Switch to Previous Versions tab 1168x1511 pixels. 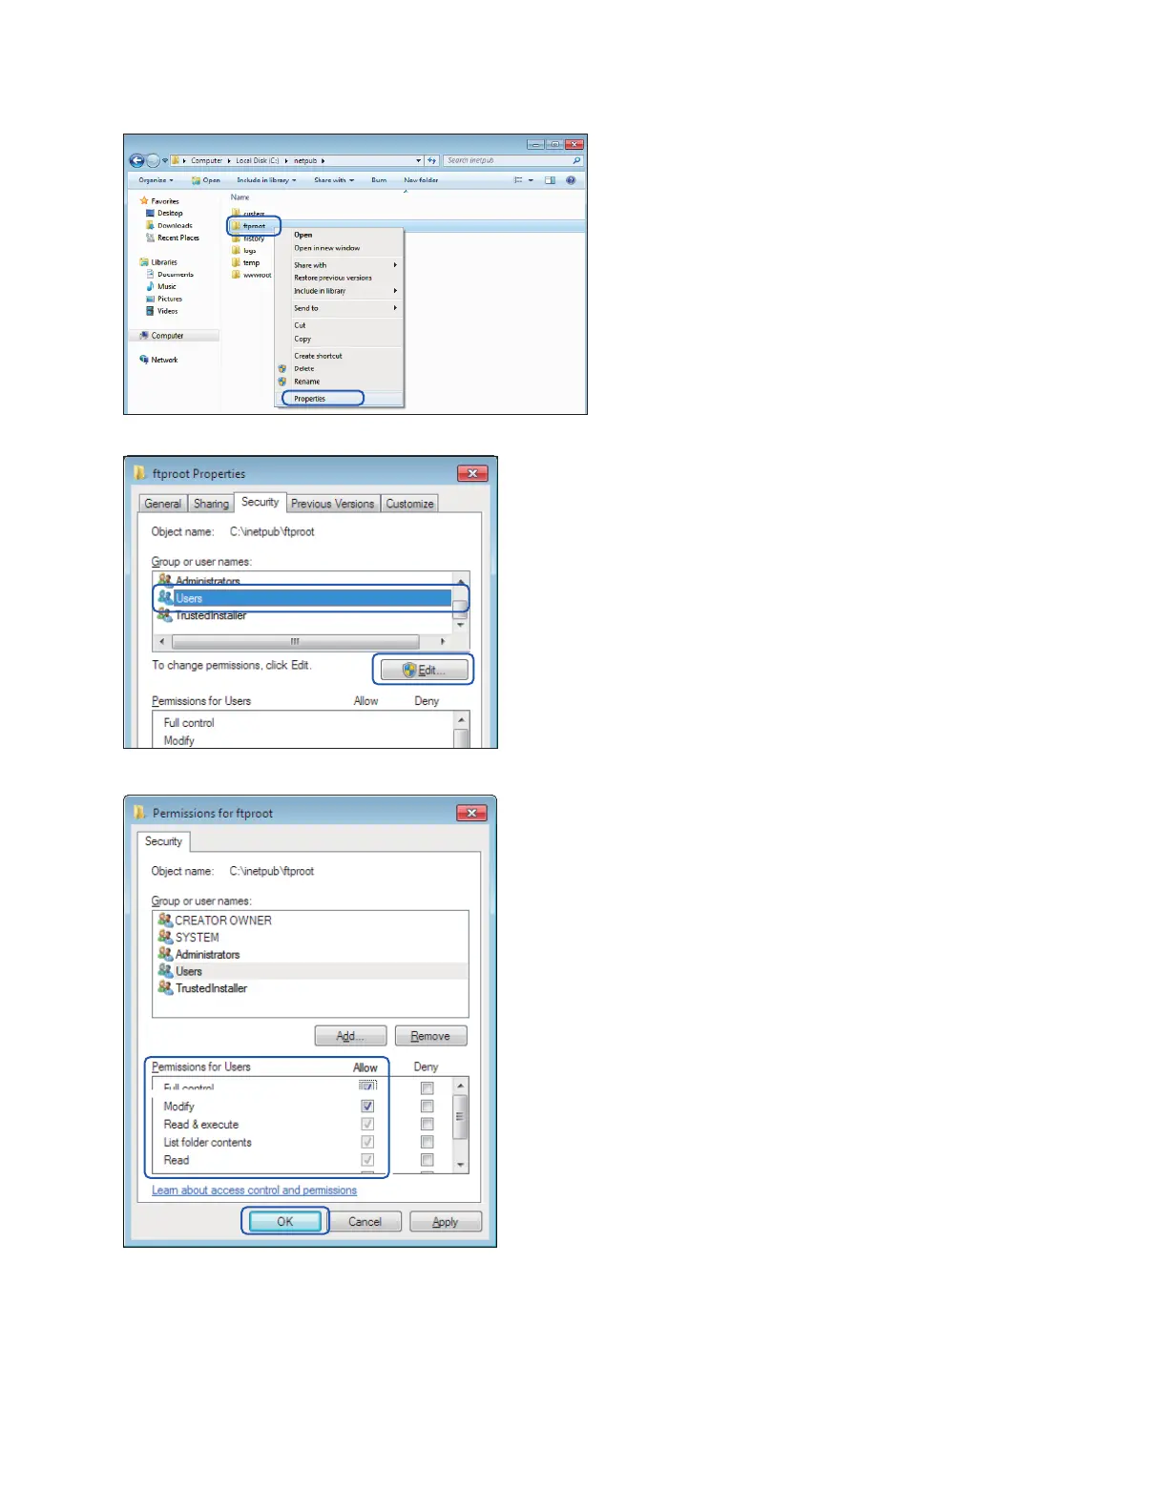333,504
